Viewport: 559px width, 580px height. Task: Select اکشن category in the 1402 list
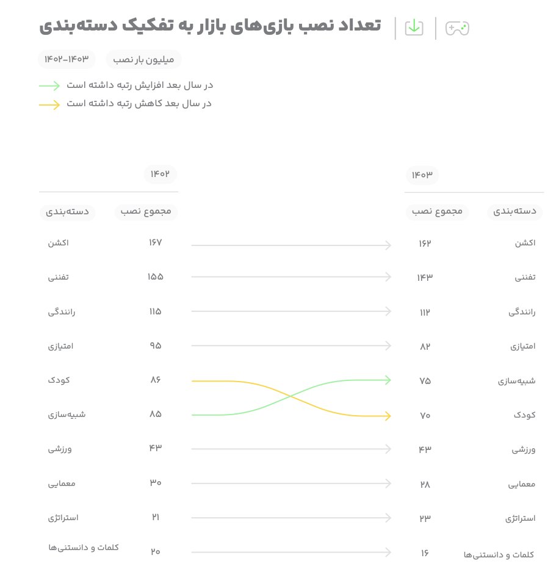coord(58,243)
